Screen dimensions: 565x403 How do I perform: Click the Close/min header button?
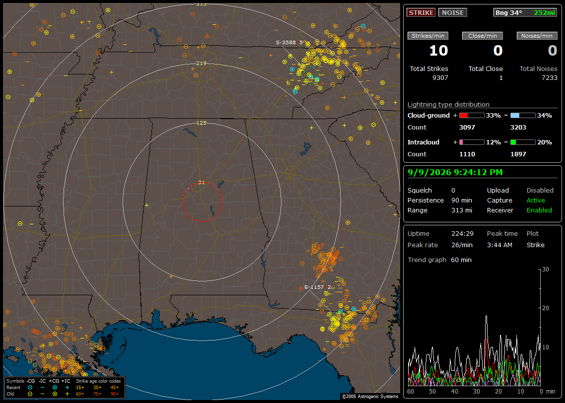pyautogui.click(x=483, y=36)
